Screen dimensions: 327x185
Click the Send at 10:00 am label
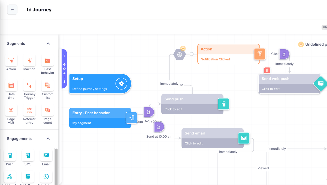tap(159, 137)
